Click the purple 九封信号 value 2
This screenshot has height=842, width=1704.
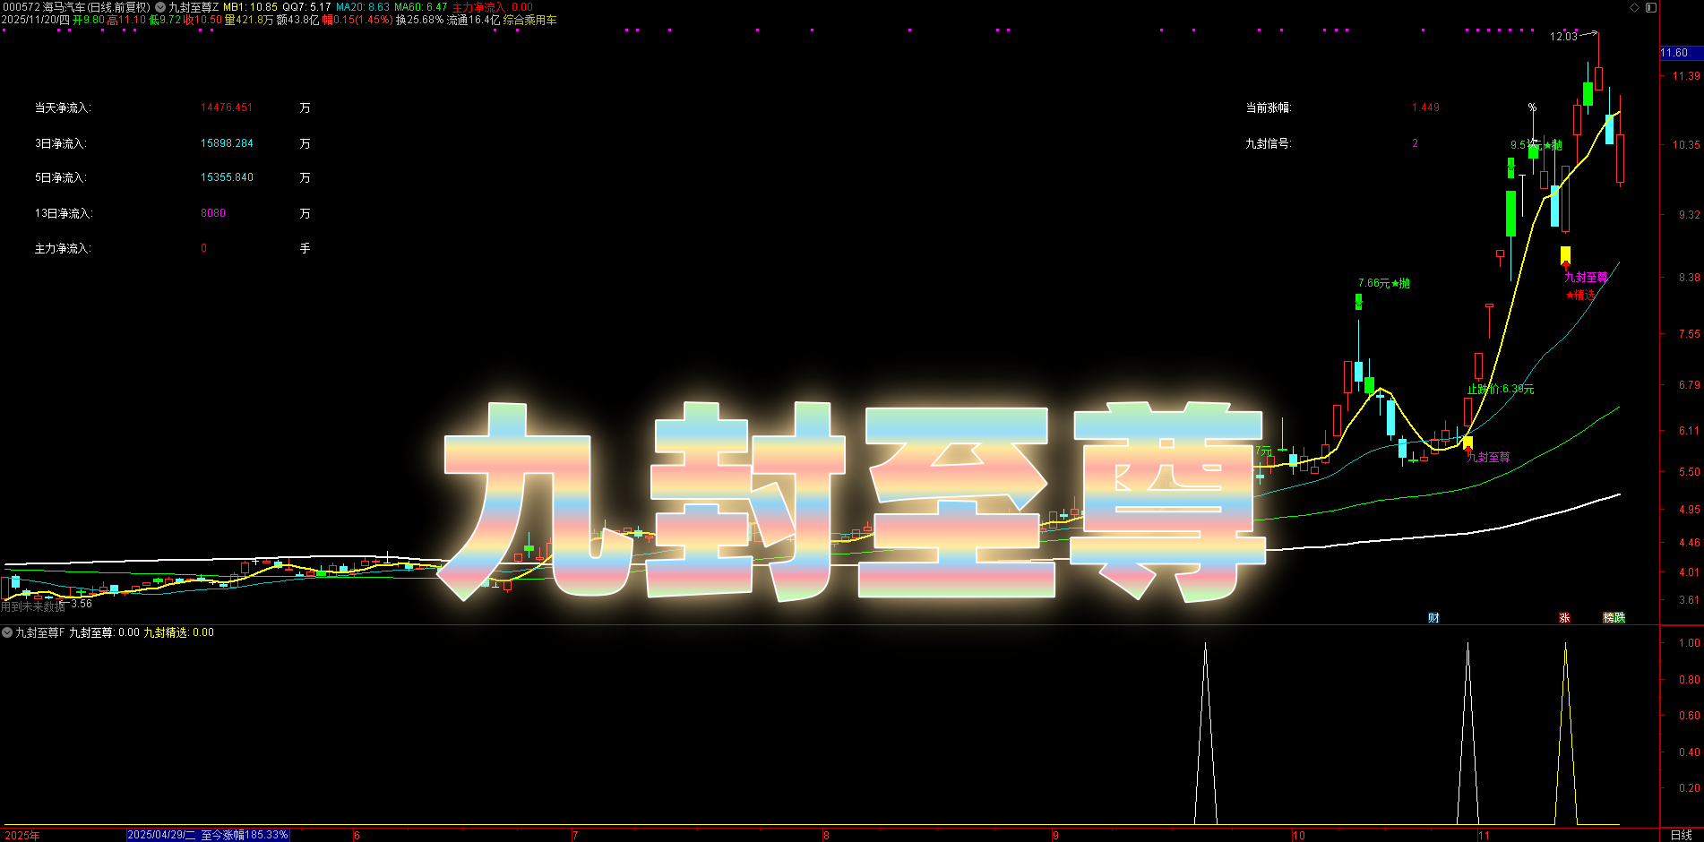tap(1416, 143)
